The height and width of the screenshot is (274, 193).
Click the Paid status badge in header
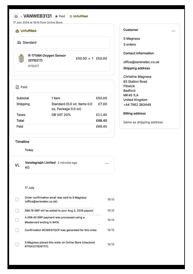[x=60, y=16]
